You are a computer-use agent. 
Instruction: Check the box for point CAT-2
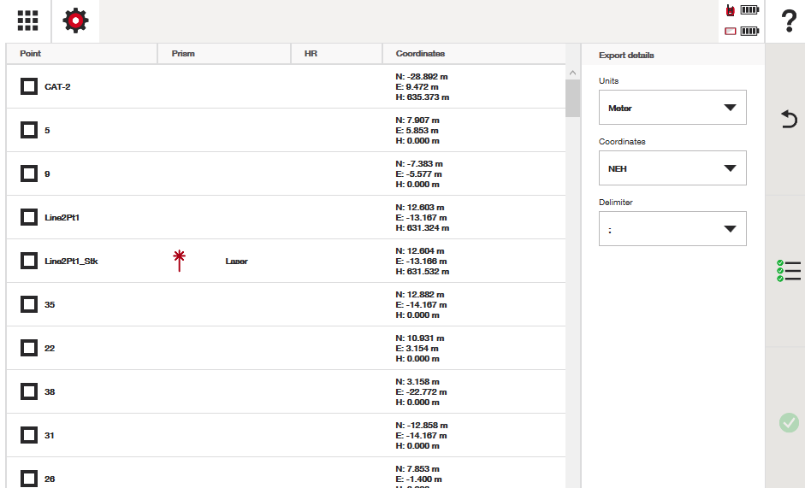[x=29, y=86]
